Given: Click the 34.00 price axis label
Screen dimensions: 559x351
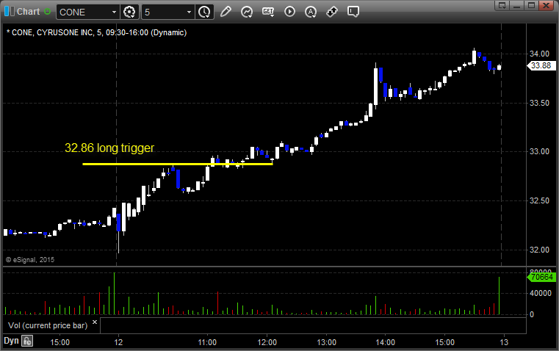Looking at the screenshot, I should tap(539, 54).
